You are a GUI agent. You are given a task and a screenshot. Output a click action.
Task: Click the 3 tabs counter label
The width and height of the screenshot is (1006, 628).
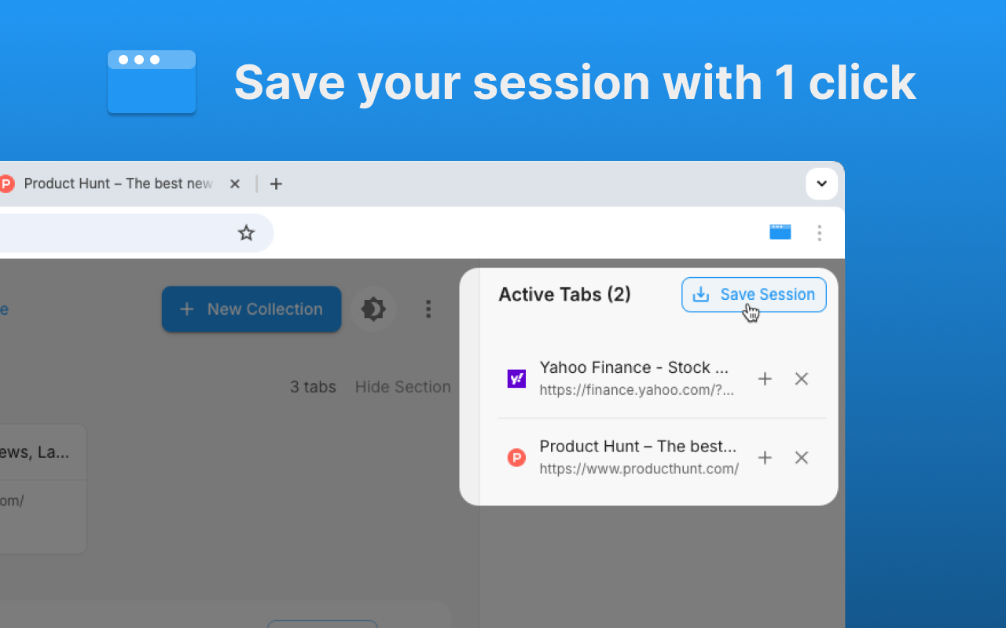[312, 386]
